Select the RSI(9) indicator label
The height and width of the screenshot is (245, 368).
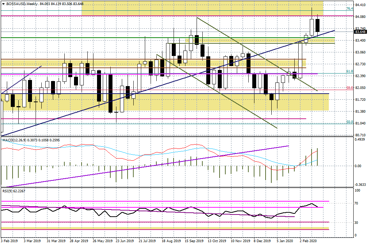click(8, 191)
